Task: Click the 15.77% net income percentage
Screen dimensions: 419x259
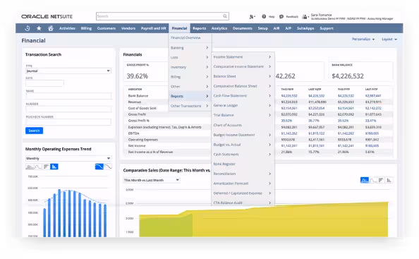Action: 313,152
